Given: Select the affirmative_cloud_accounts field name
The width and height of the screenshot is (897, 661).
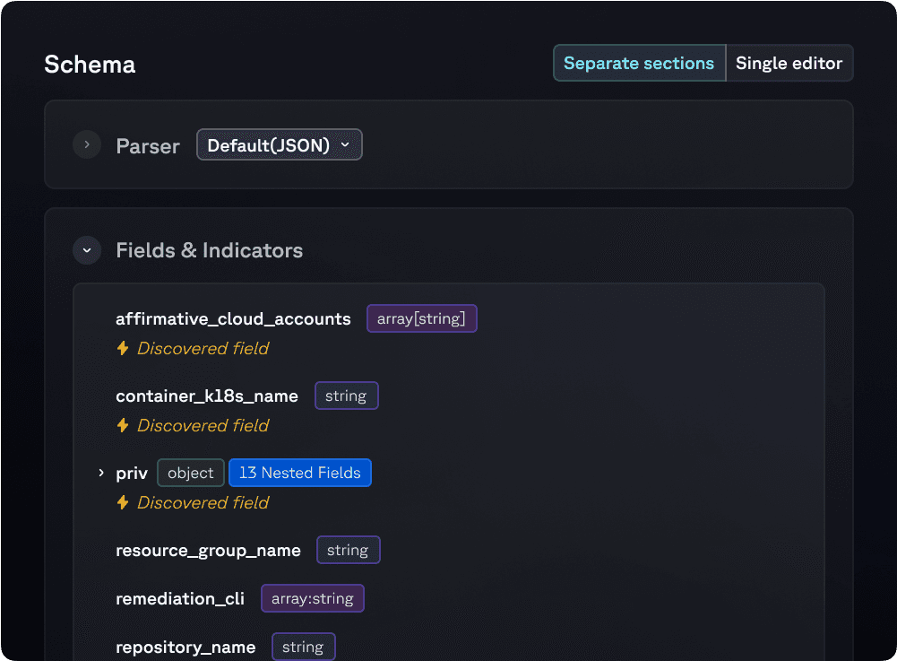Looking at the screenshot, I should 233,319.
